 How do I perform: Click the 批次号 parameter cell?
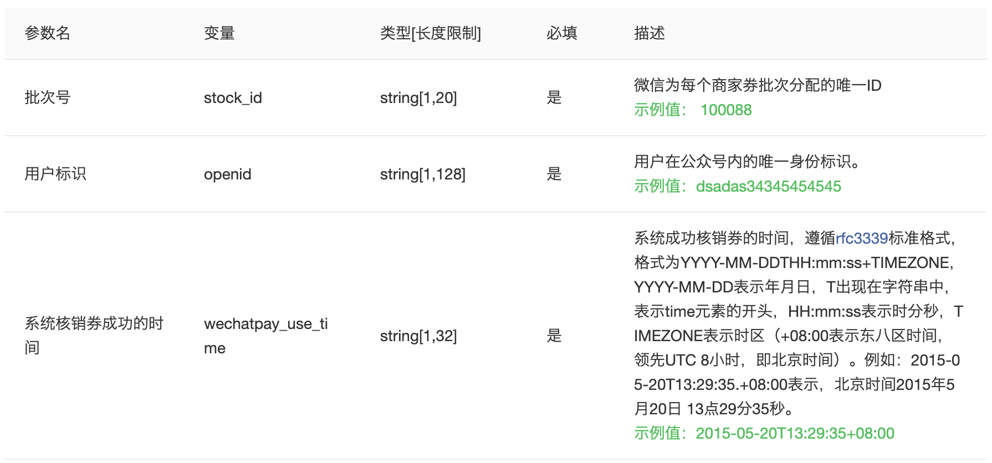[48, 97]
